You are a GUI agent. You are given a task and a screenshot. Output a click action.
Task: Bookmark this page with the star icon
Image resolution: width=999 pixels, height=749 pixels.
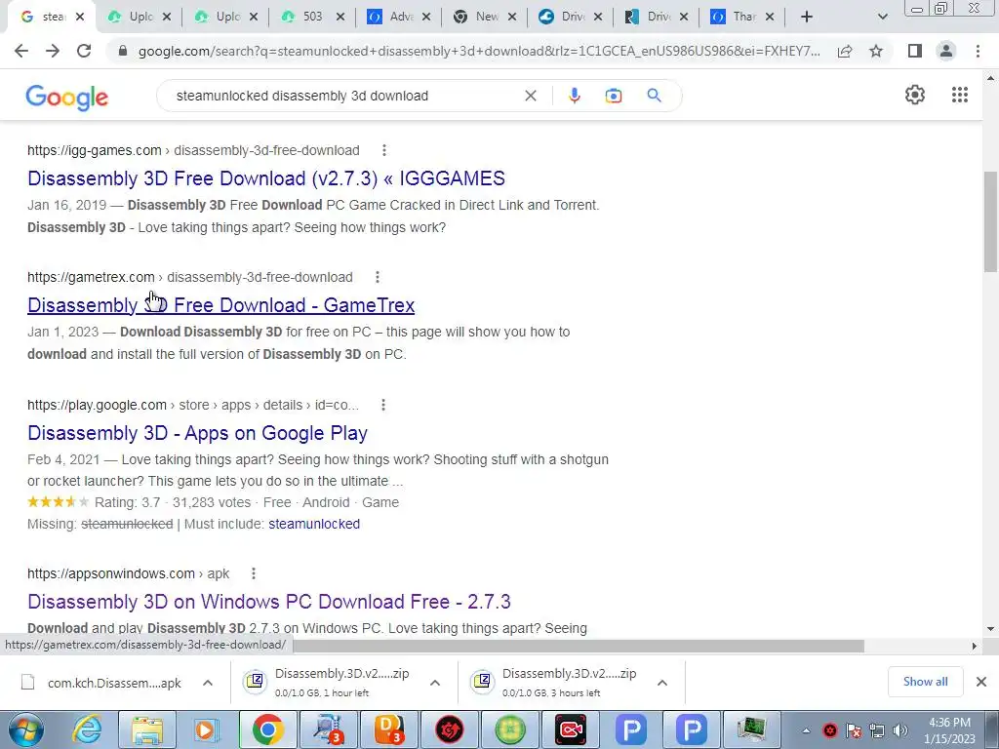point(876,51)
